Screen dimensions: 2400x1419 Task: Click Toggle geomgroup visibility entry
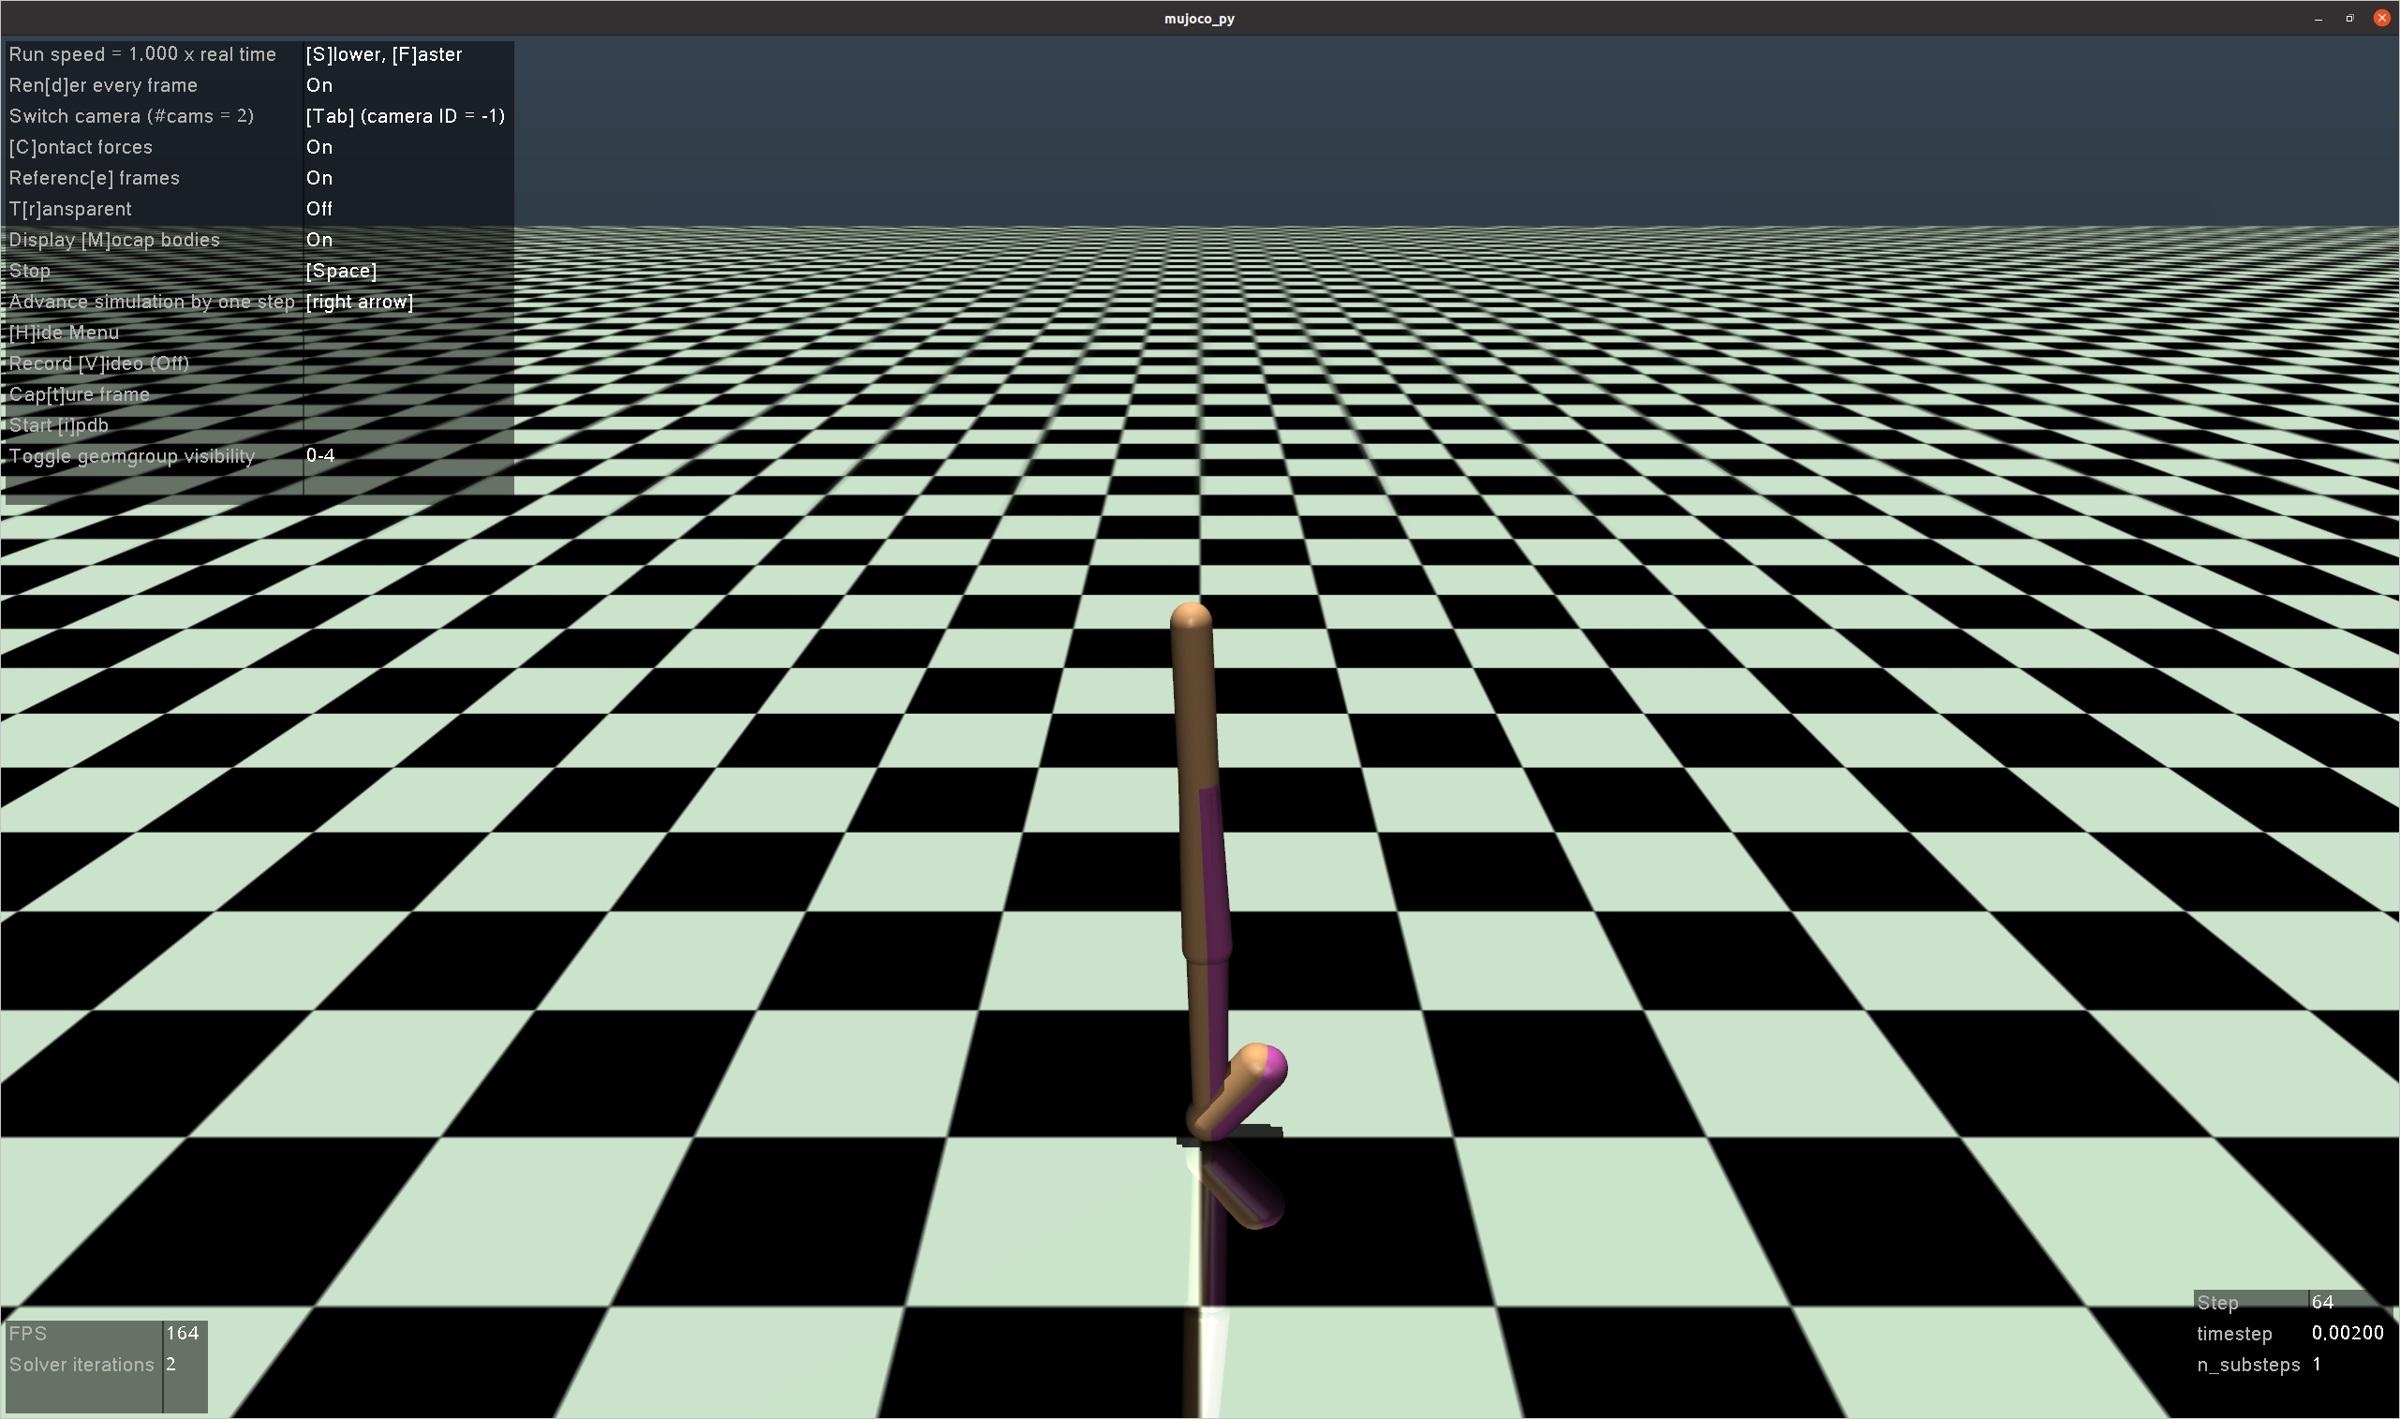pyautogui.click(x=131, y=456)
